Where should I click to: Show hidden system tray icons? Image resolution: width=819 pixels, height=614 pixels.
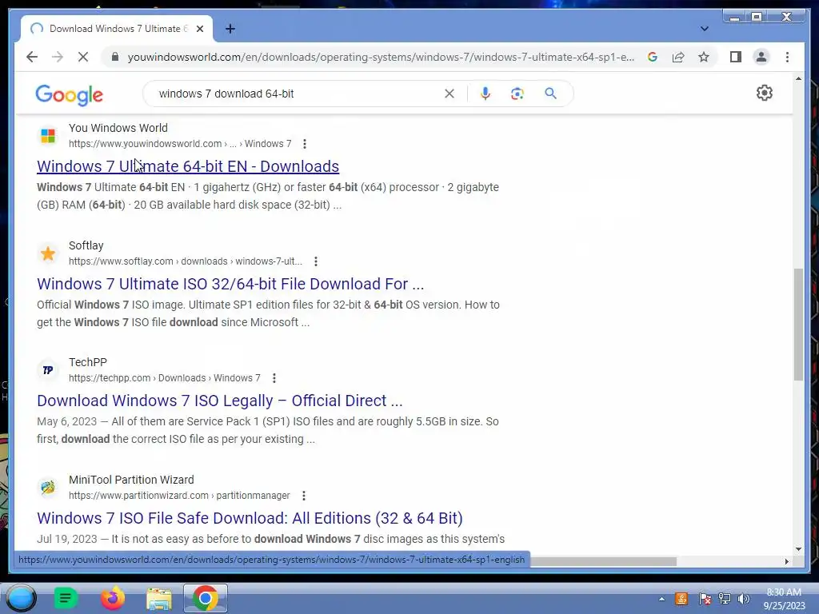tap(661, 599)
